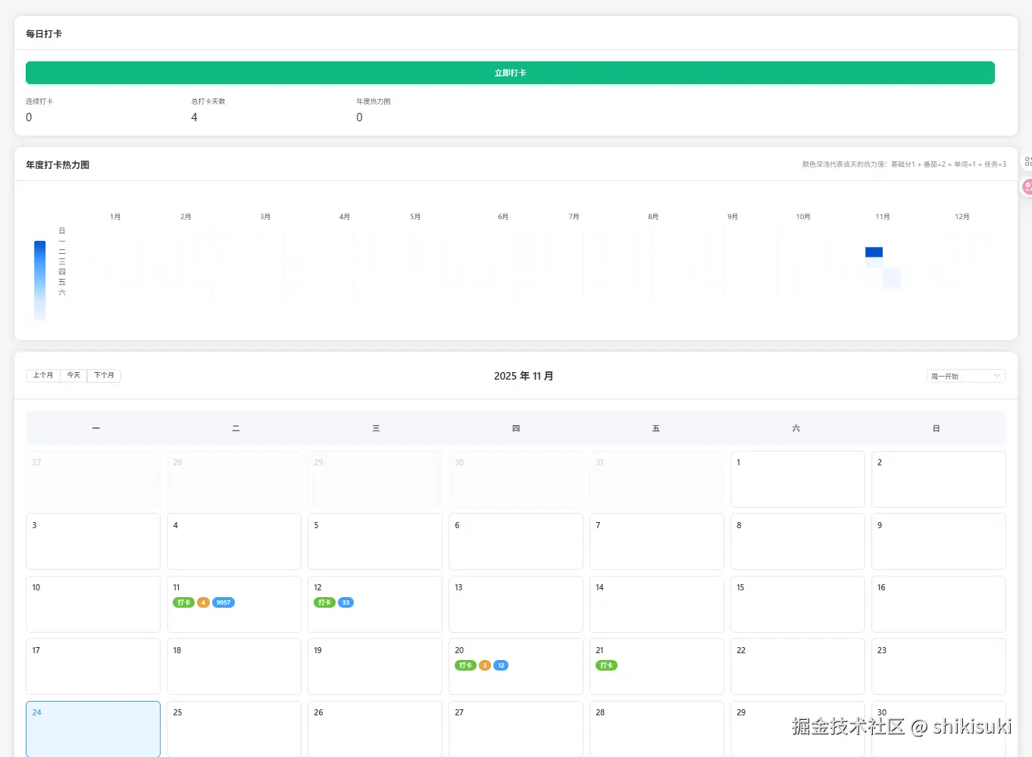Screen dimensions: 1032x757
Task: Select calendar day 15
Action: [x=798, y=604]
